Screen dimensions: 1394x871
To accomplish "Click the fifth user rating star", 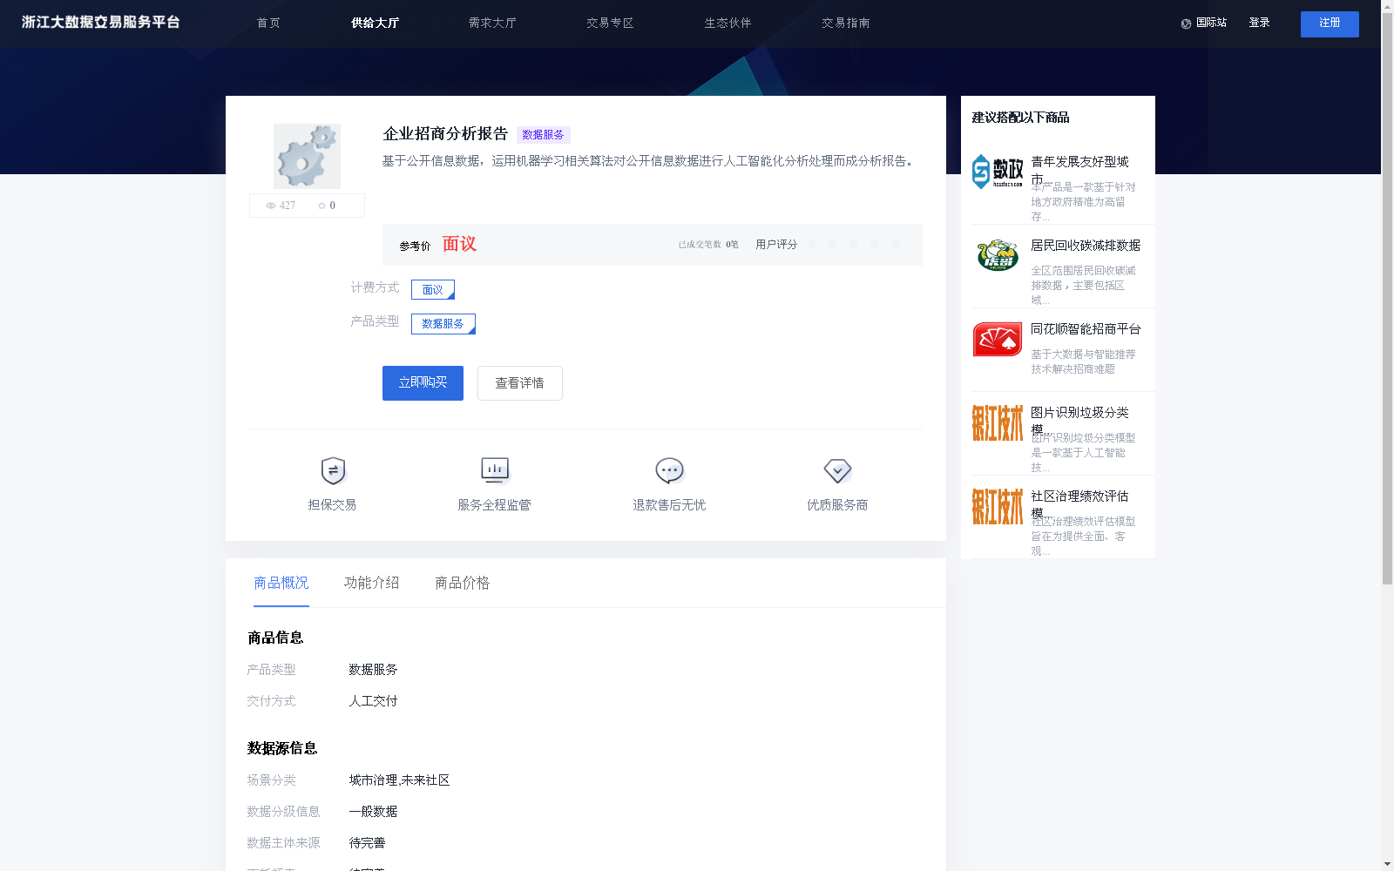I will [896, 244].
